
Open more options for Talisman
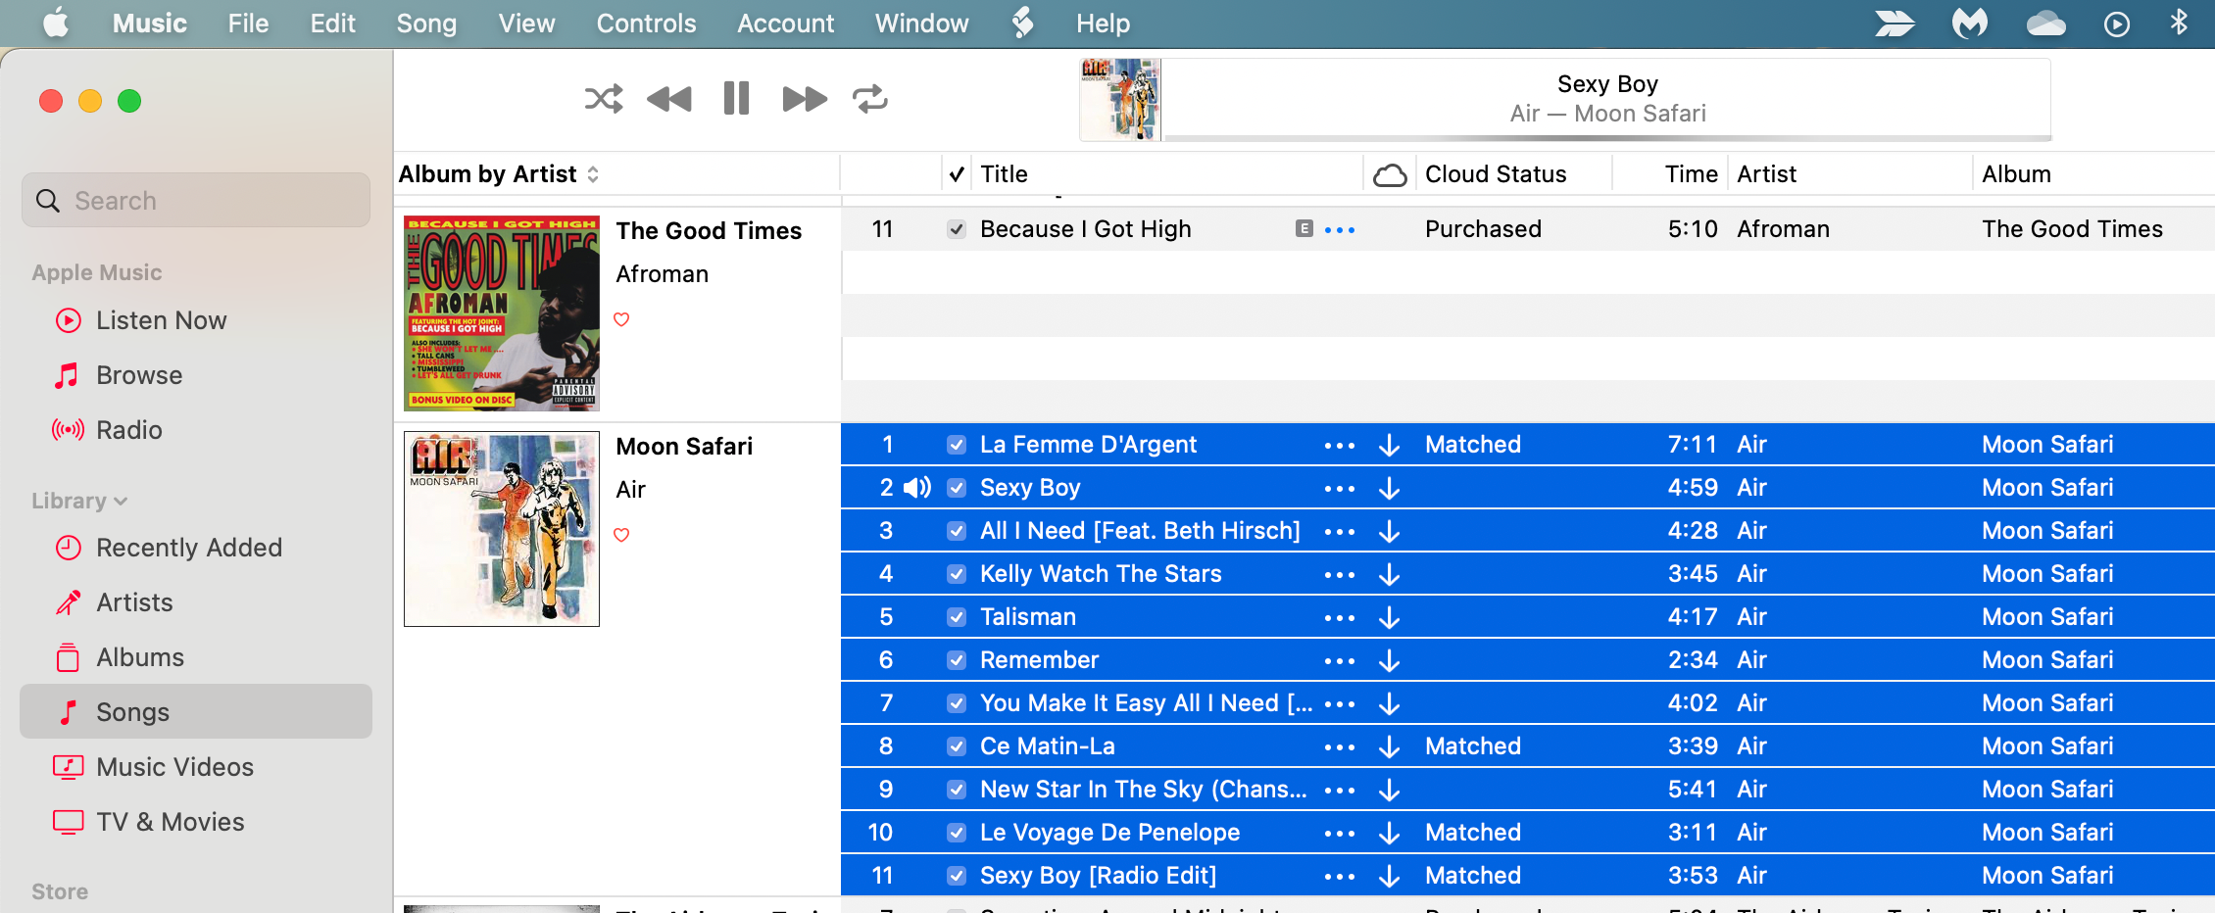click(1340, 617)
